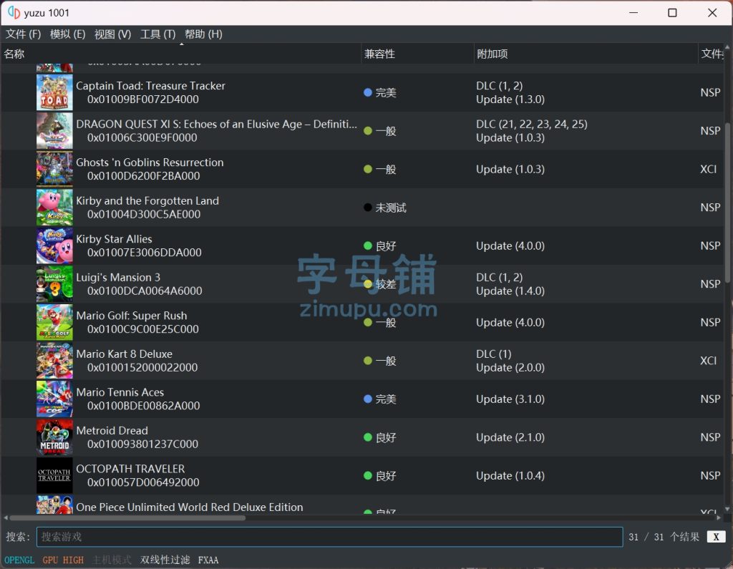Click the Kirby Forgotten Land cover icon
This screenshot has height=569, width=733.
click(x=54, y=207)
